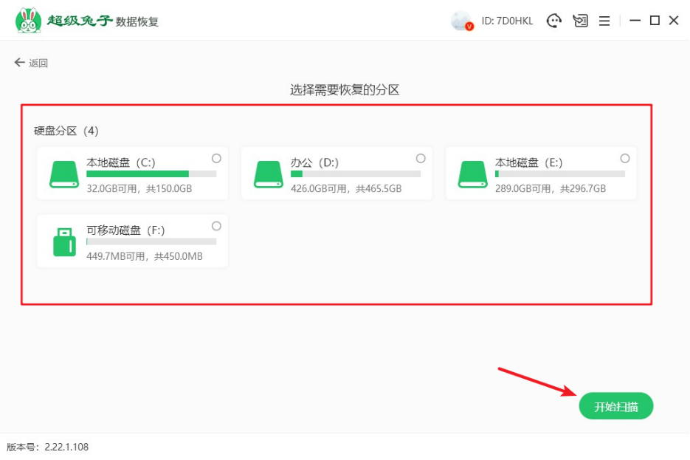The height and width of the screenshot is (460, 690).
Task: Click the feedback form icon
Action: point(580,21)
